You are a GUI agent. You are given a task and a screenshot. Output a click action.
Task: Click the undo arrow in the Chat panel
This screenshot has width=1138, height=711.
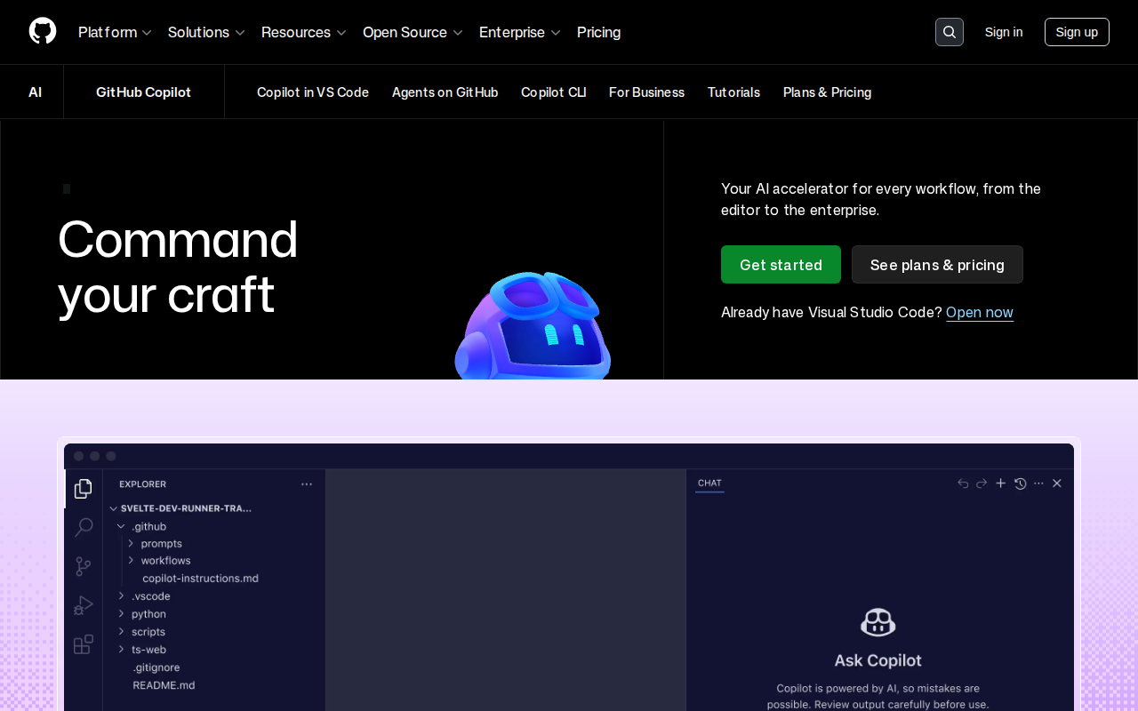click(x=963, y=483)
